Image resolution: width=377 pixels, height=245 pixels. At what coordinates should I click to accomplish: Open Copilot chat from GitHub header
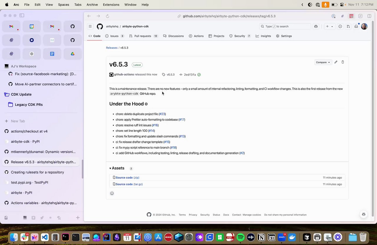[316, 27]
